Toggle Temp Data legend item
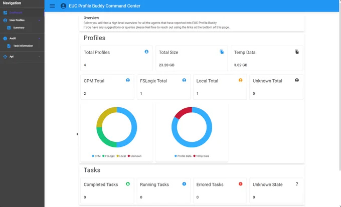This screenshot has height=207, width=341. coord(201,156)
